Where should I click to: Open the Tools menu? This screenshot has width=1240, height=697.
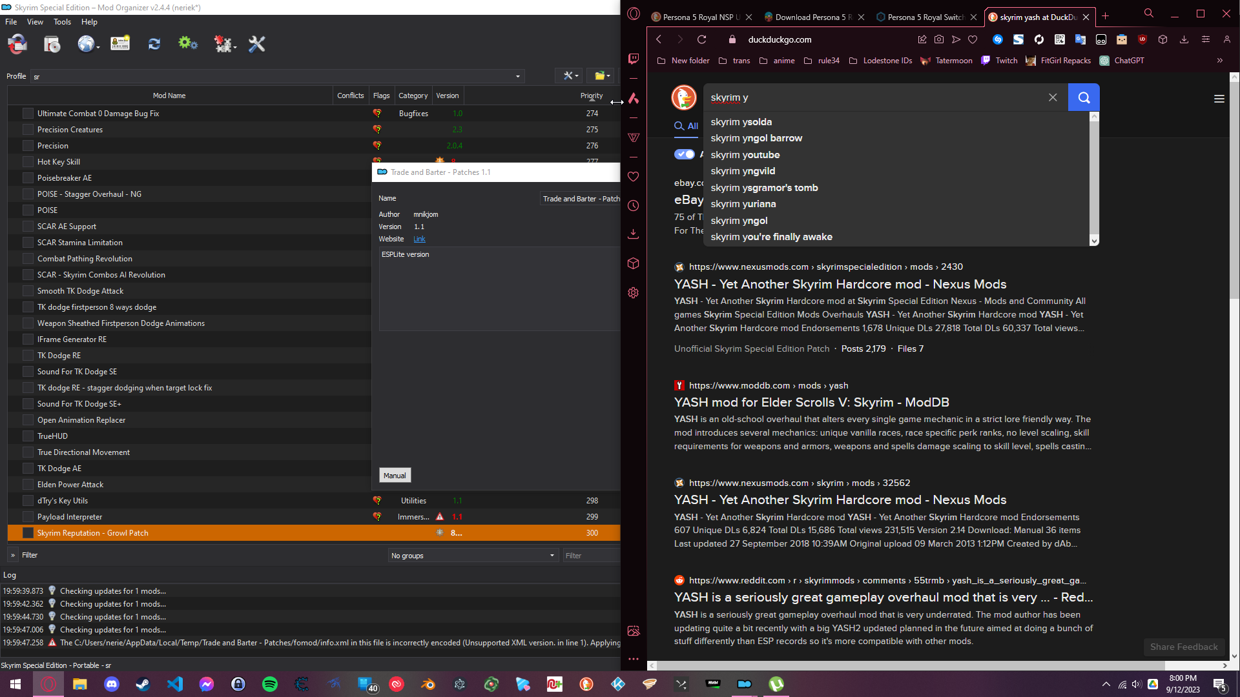coord(63,22)
